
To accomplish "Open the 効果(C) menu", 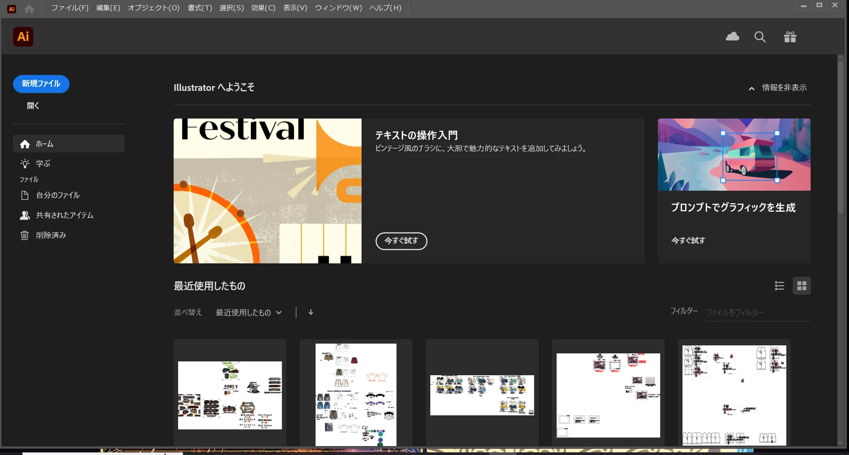I will pyautogui.click(x=263, y=8).
